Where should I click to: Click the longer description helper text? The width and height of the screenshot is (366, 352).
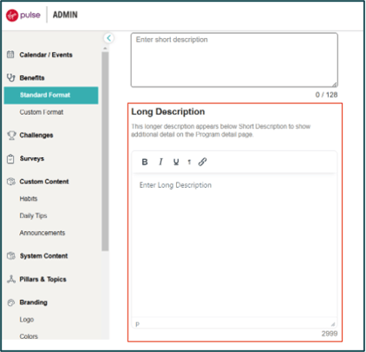coord(221,131)
